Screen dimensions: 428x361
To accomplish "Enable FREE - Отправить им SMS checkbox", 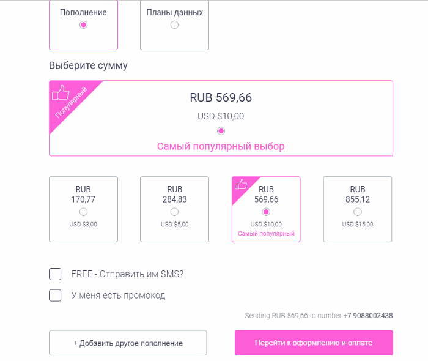I will (x=55, y=274).
